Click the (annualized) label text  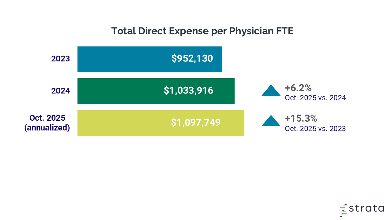[x=47, y=127]
